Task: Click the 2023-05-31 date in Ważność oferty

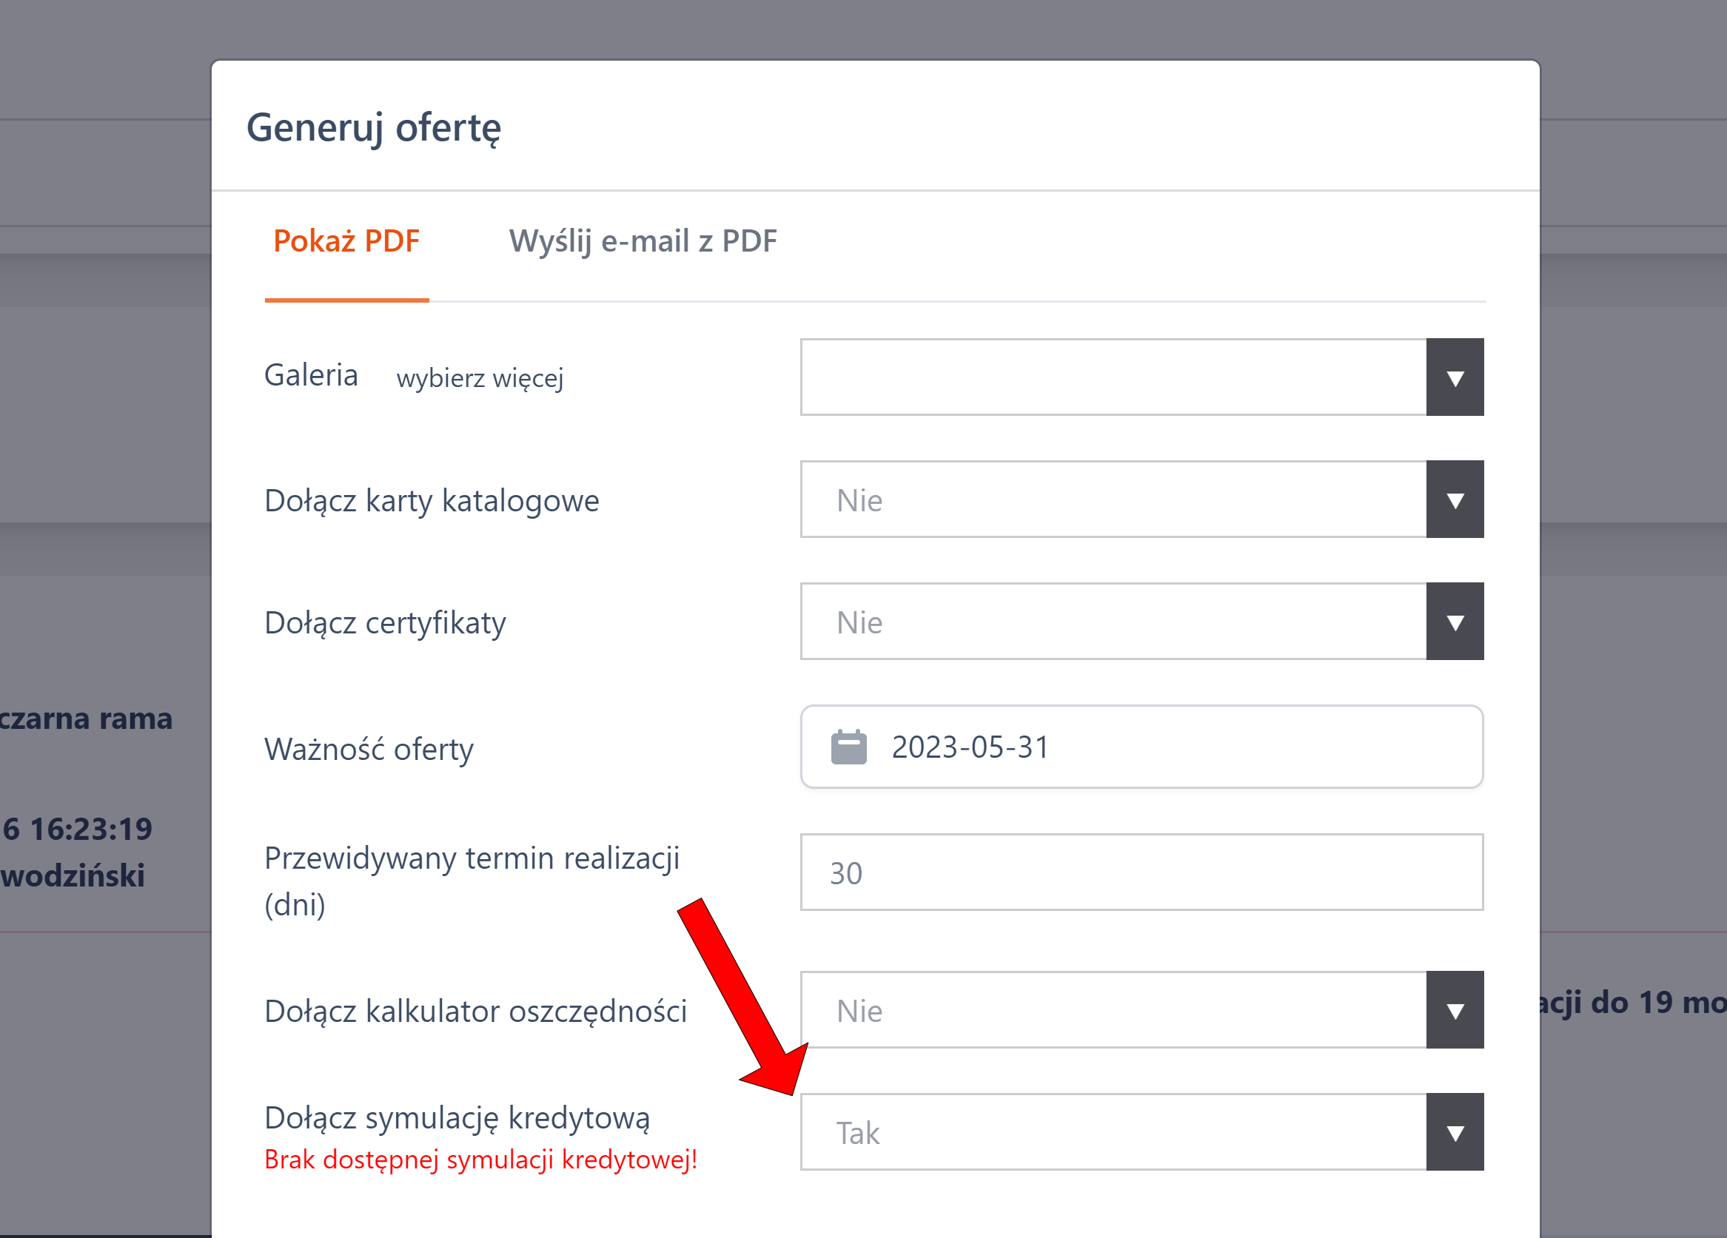Action: [970, 747]
